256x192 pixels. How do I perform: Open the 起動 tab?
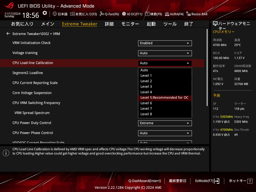click(151, 24)
